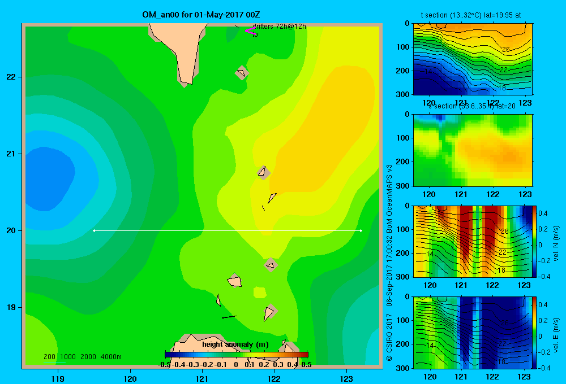Click the "200" depth contour legend entry
The width and height of the screenshot is (566, 384).
(x=49, y=357)
